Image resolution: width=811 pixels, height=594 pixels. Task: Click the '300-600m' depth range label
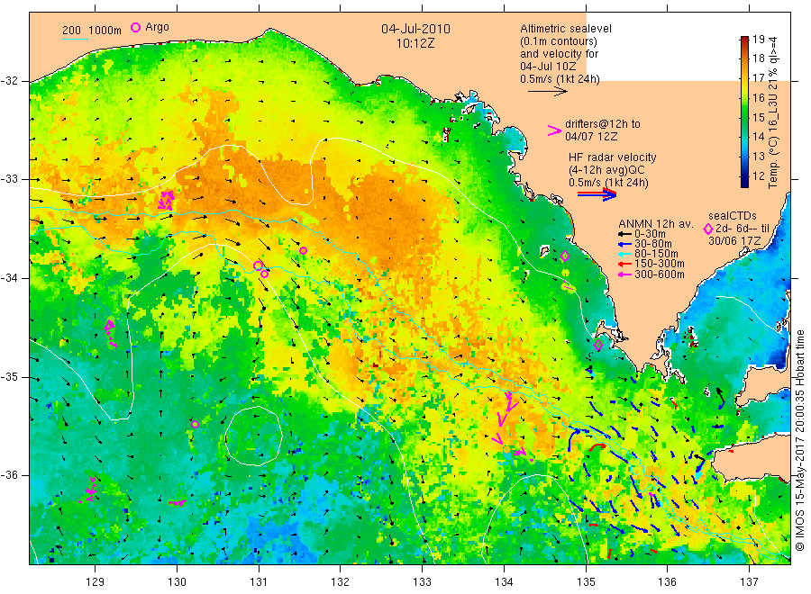pyautogui.click(x=660, y=274)
